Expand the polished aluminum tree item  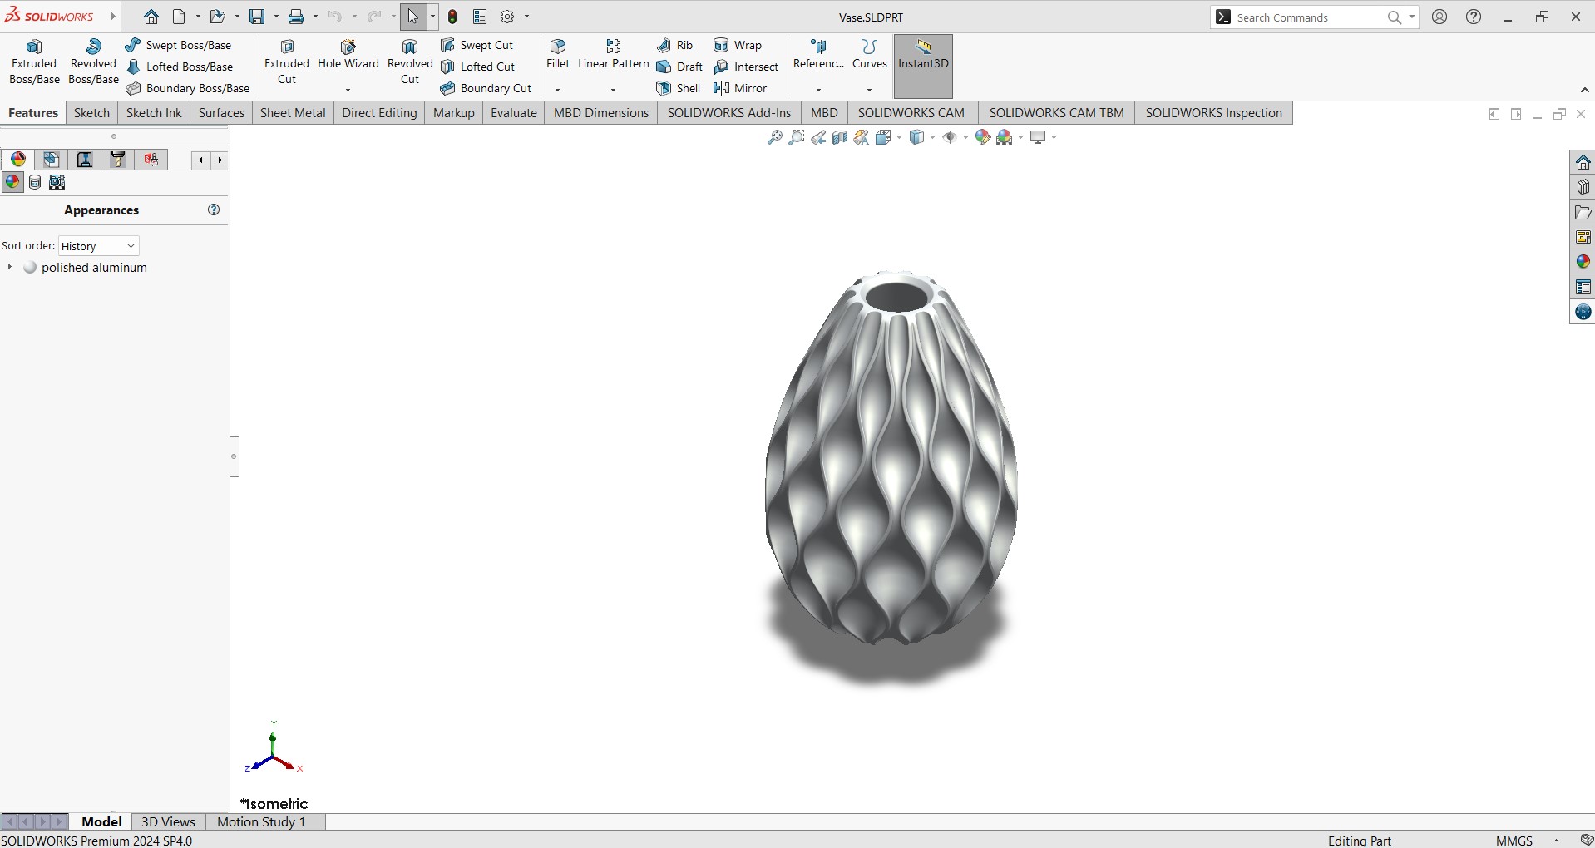(9, 267)
